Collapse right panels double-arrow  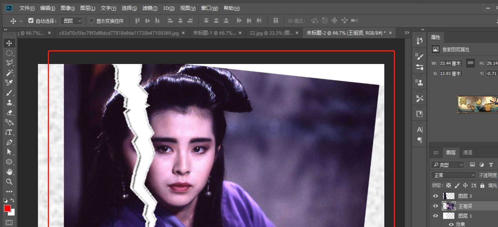[x=423, y=30]
